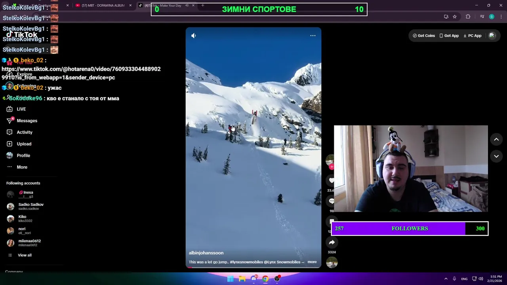The height and width of the screenshot is (285, 507).
Task: Click the tiktok.com link in chat overlay
Action: [81, 73]
